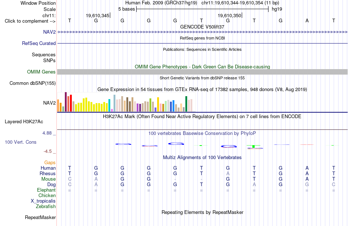Screen dimensions: 348x226
Task: Open the "Gene Expression in 54 tissues from GTEx" title
Action: [x=202, y=90]
